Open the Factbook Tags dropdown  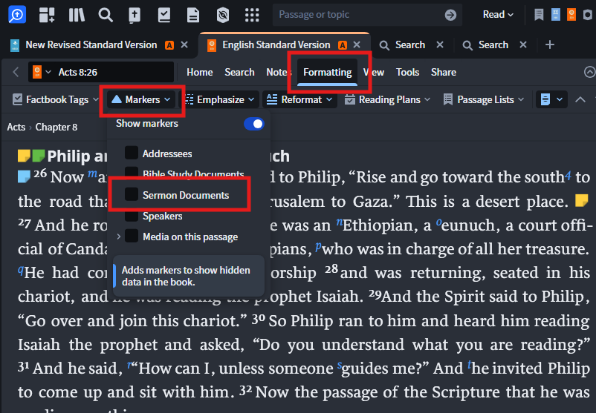point(56,100)
